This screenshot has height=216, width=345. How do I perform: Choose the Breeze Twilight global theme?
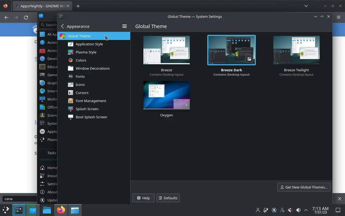(296, 50)
